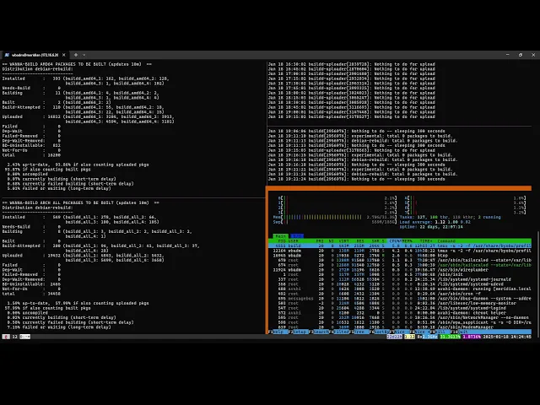
Task: Select the wpa_supplicant process row
Action: point(400,322)
